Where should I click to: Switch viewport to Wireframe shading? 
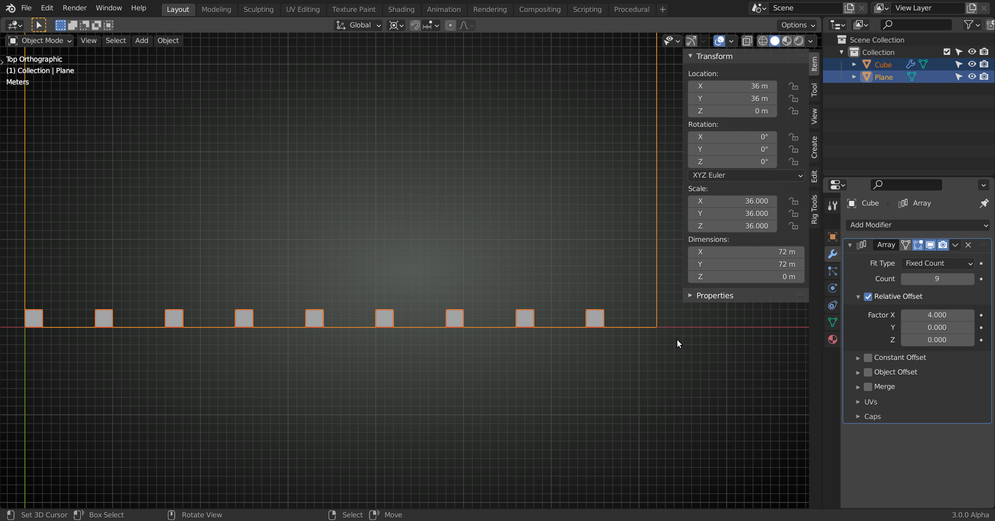pos(762,40)
